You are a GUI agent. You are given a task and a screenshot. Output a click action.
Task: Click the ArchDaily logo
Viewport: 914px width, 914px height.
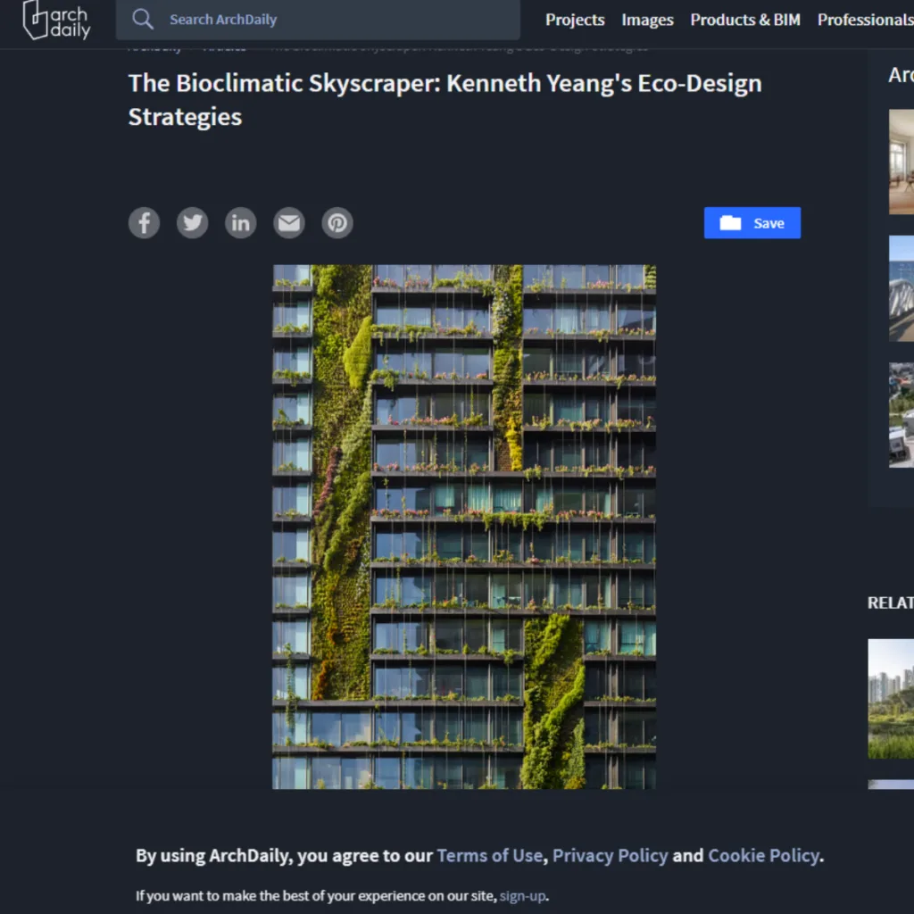[x=56, y=20]
